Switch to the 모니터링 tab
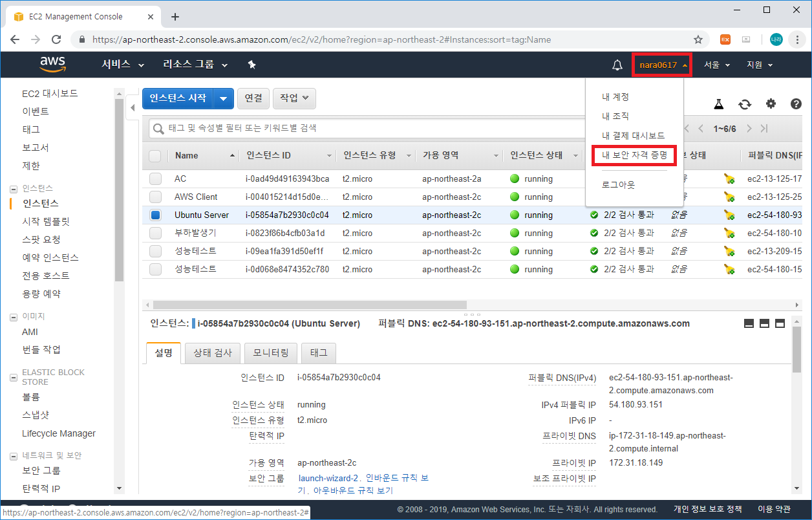This screenshot has width=812, height=520. point(271,353)
